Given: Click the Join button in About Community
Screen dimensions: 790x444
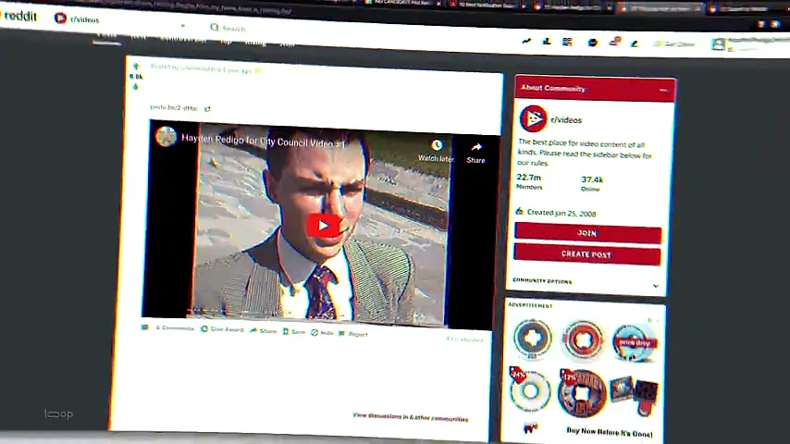Looking at the screenshot, I should coord(588,233).
